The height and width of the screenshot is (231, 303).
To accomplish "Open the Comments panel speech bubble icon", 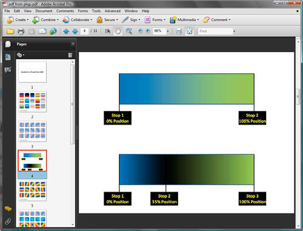I will coord(8,209).
